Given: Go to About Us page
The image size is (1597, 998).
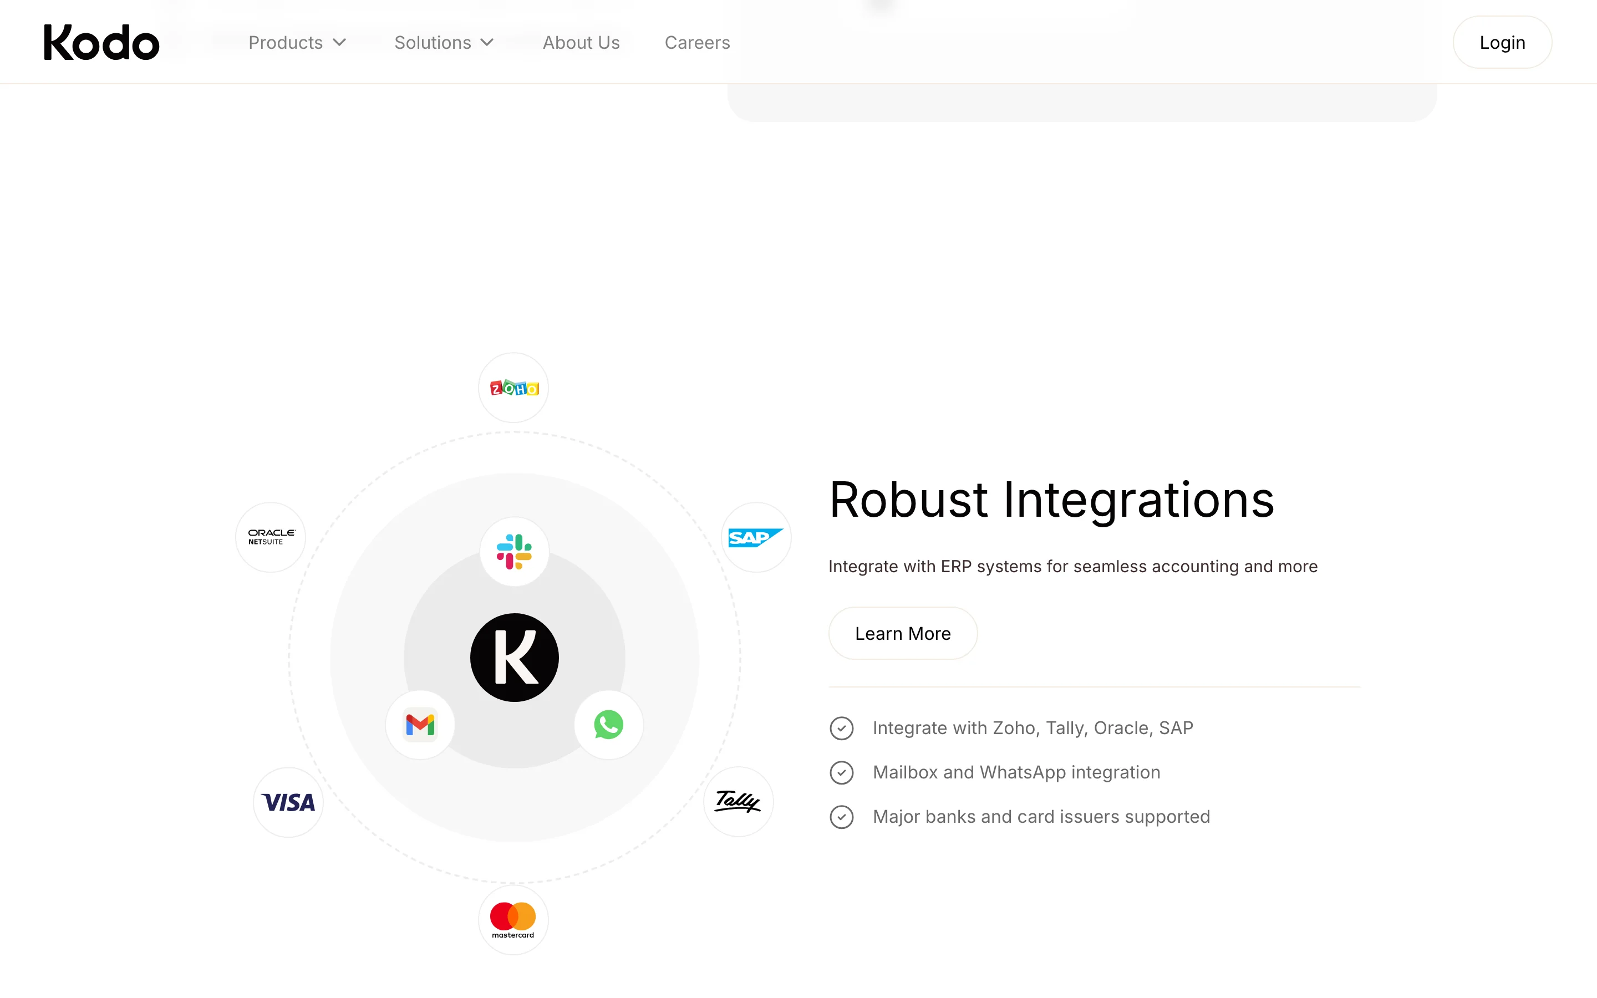Looking at the screenshot, I should (x=581, y=43).
